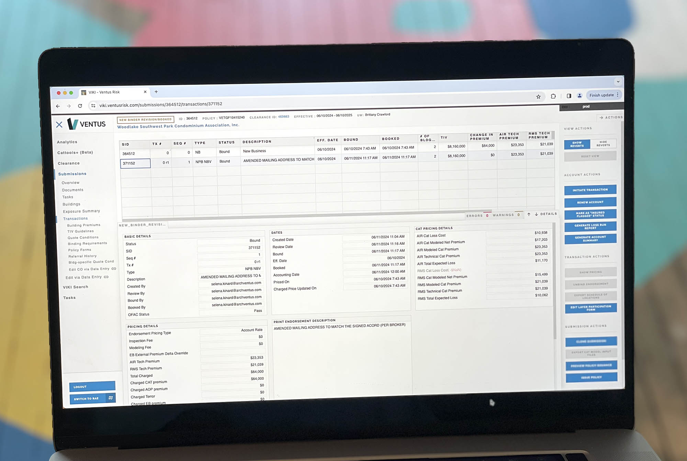Click Initiate Transaction
687x461 pixels.
[x=590, y=190]
